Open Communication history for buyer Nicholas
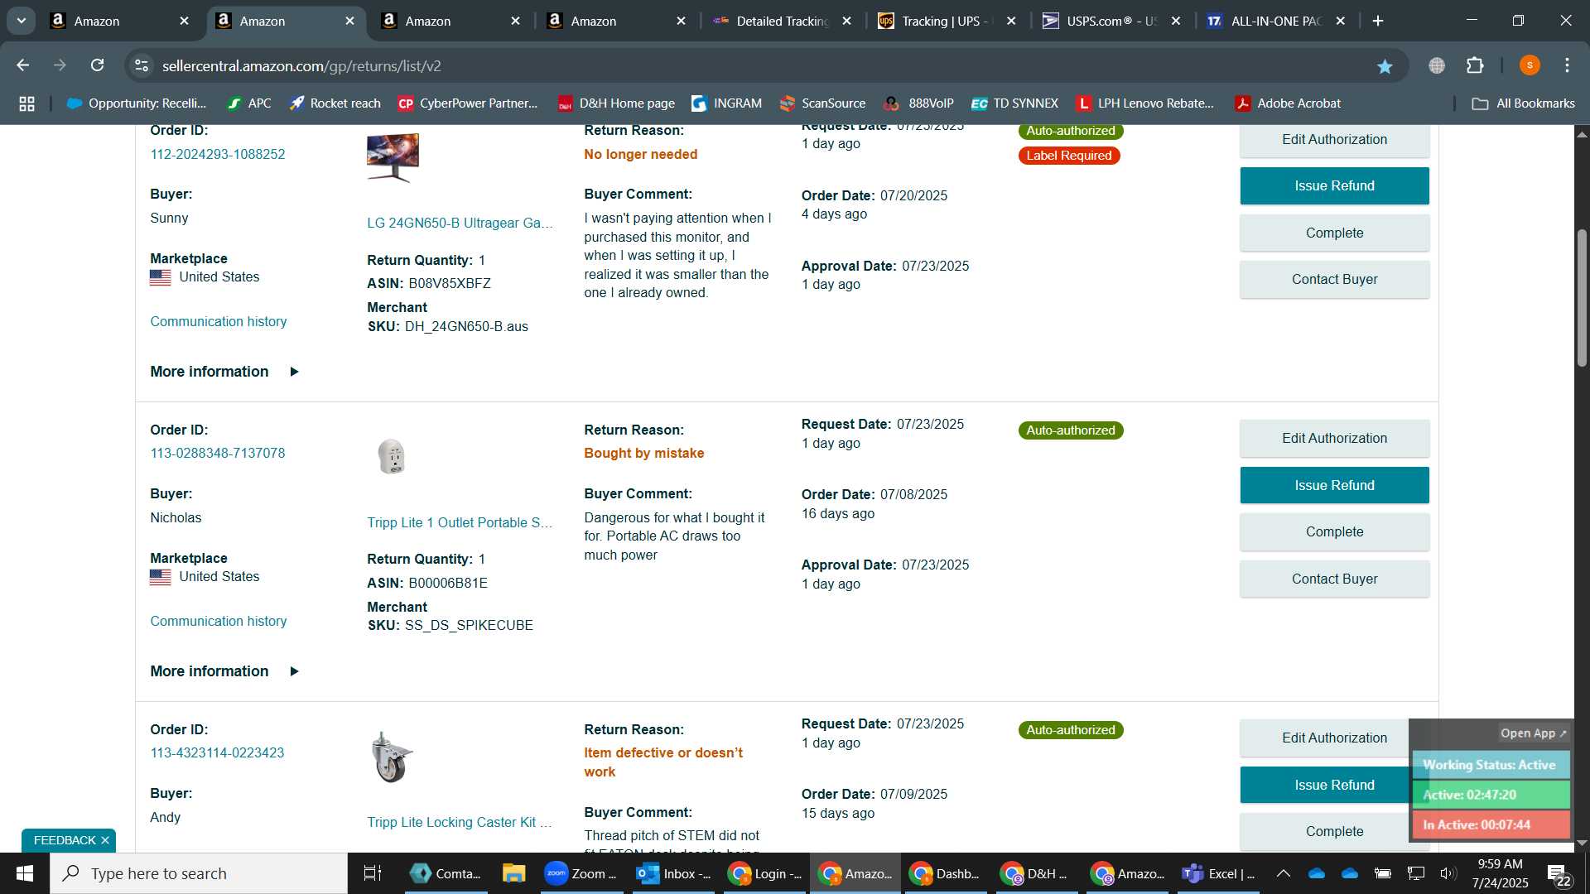This screenshot has width=1590, height=894. click(219, 621)
